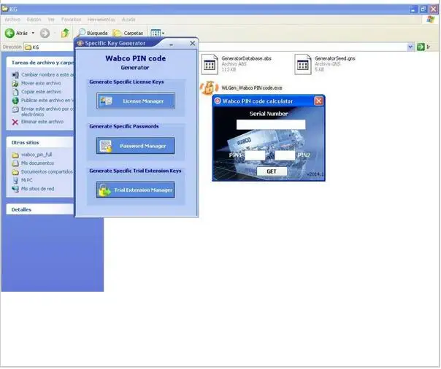This screenshot has width=441, height=369.
Task: Click the red X 'Eliminar este archivo' icon
Action: pyautogui.click(x=15, y=122)
